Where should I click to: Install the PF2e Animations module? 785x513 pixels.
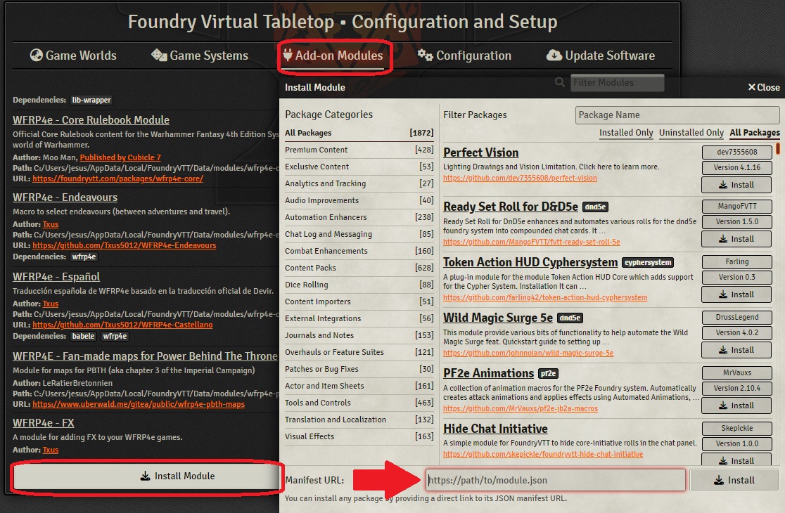click(736, 406)
